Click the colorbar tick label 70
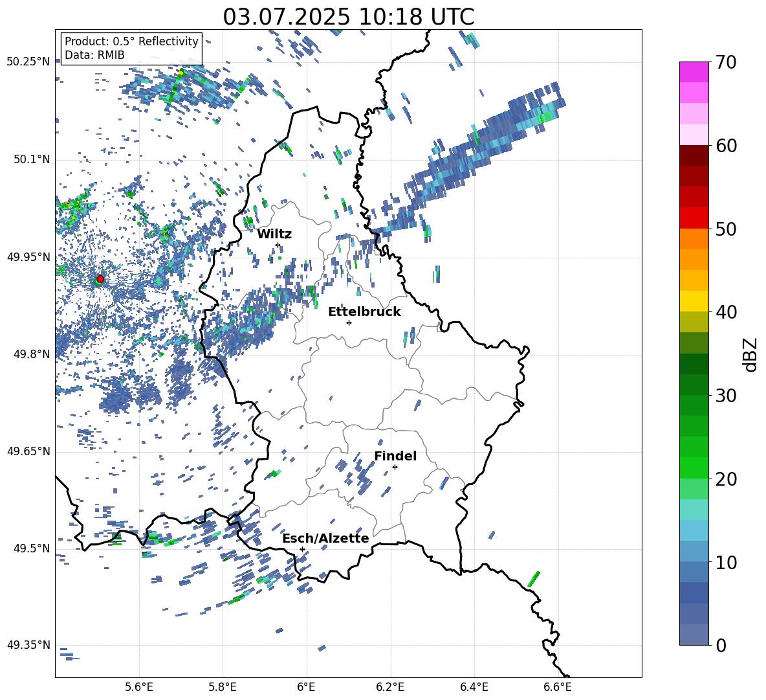The image size is (766, 700). pos(726,63)
